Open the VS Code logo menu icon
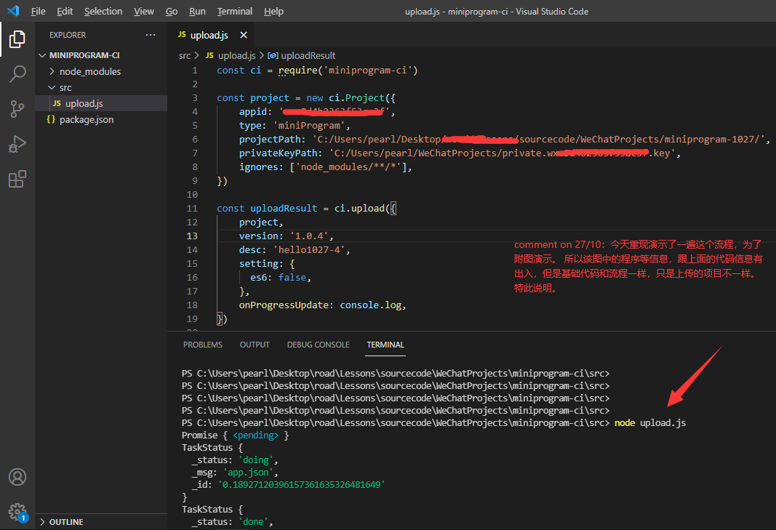 click(x=11, y=11)
